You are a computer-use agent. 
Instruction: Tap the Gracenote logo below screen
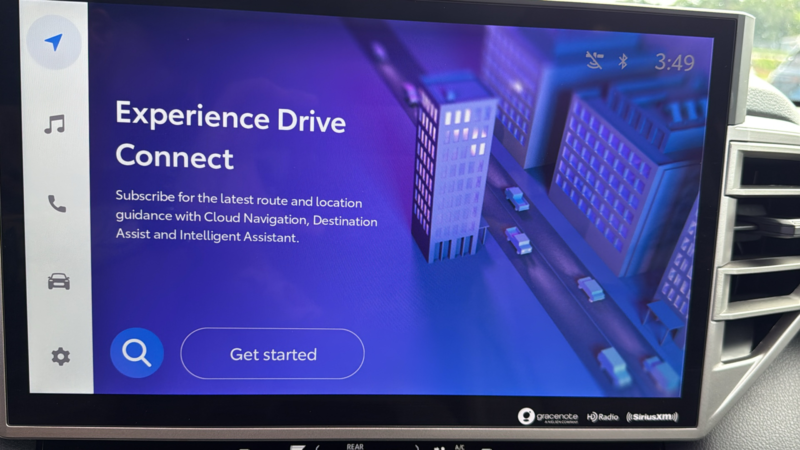(x=548, y=416)
